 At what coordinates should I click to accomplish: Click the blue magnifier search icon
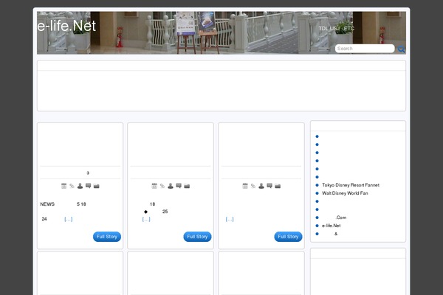(x=401, y=49)
